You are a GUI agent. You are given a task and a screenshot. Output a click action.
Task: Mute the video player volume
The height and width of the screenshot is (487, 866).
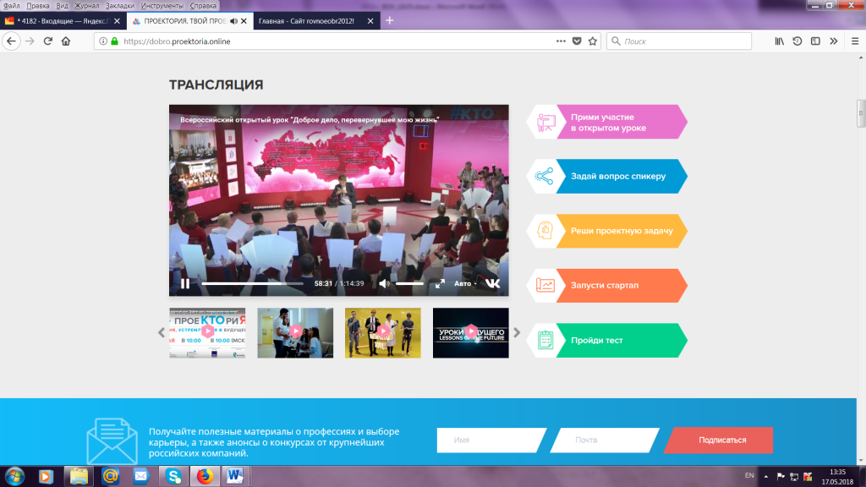[x=384, y=283]
